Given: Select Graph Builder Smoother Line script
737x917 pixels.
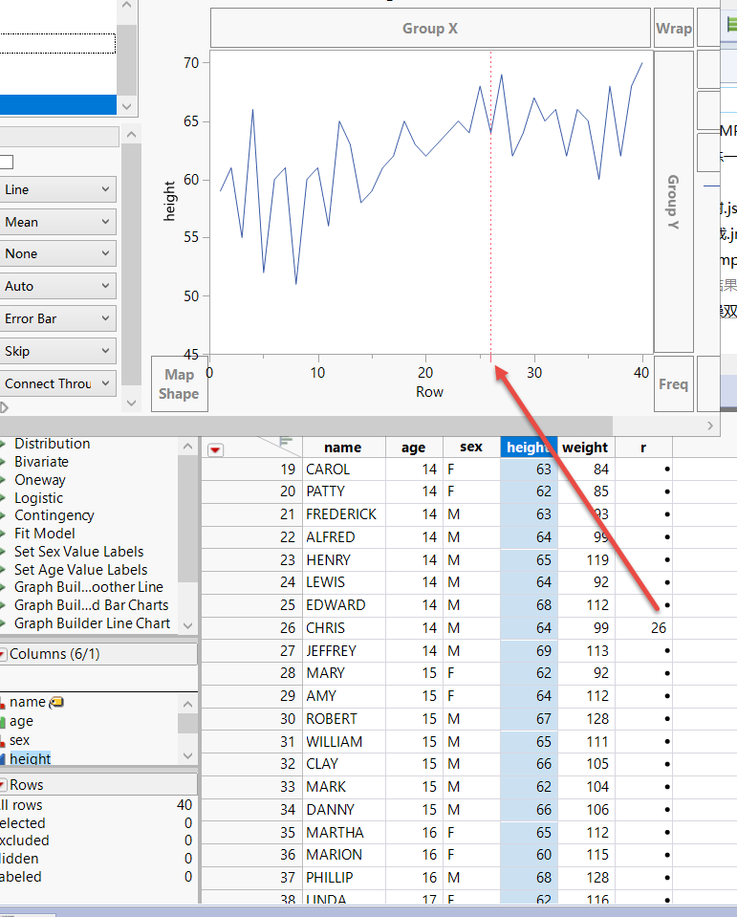Looking at the screenshot, I should [x=89, y=587].
